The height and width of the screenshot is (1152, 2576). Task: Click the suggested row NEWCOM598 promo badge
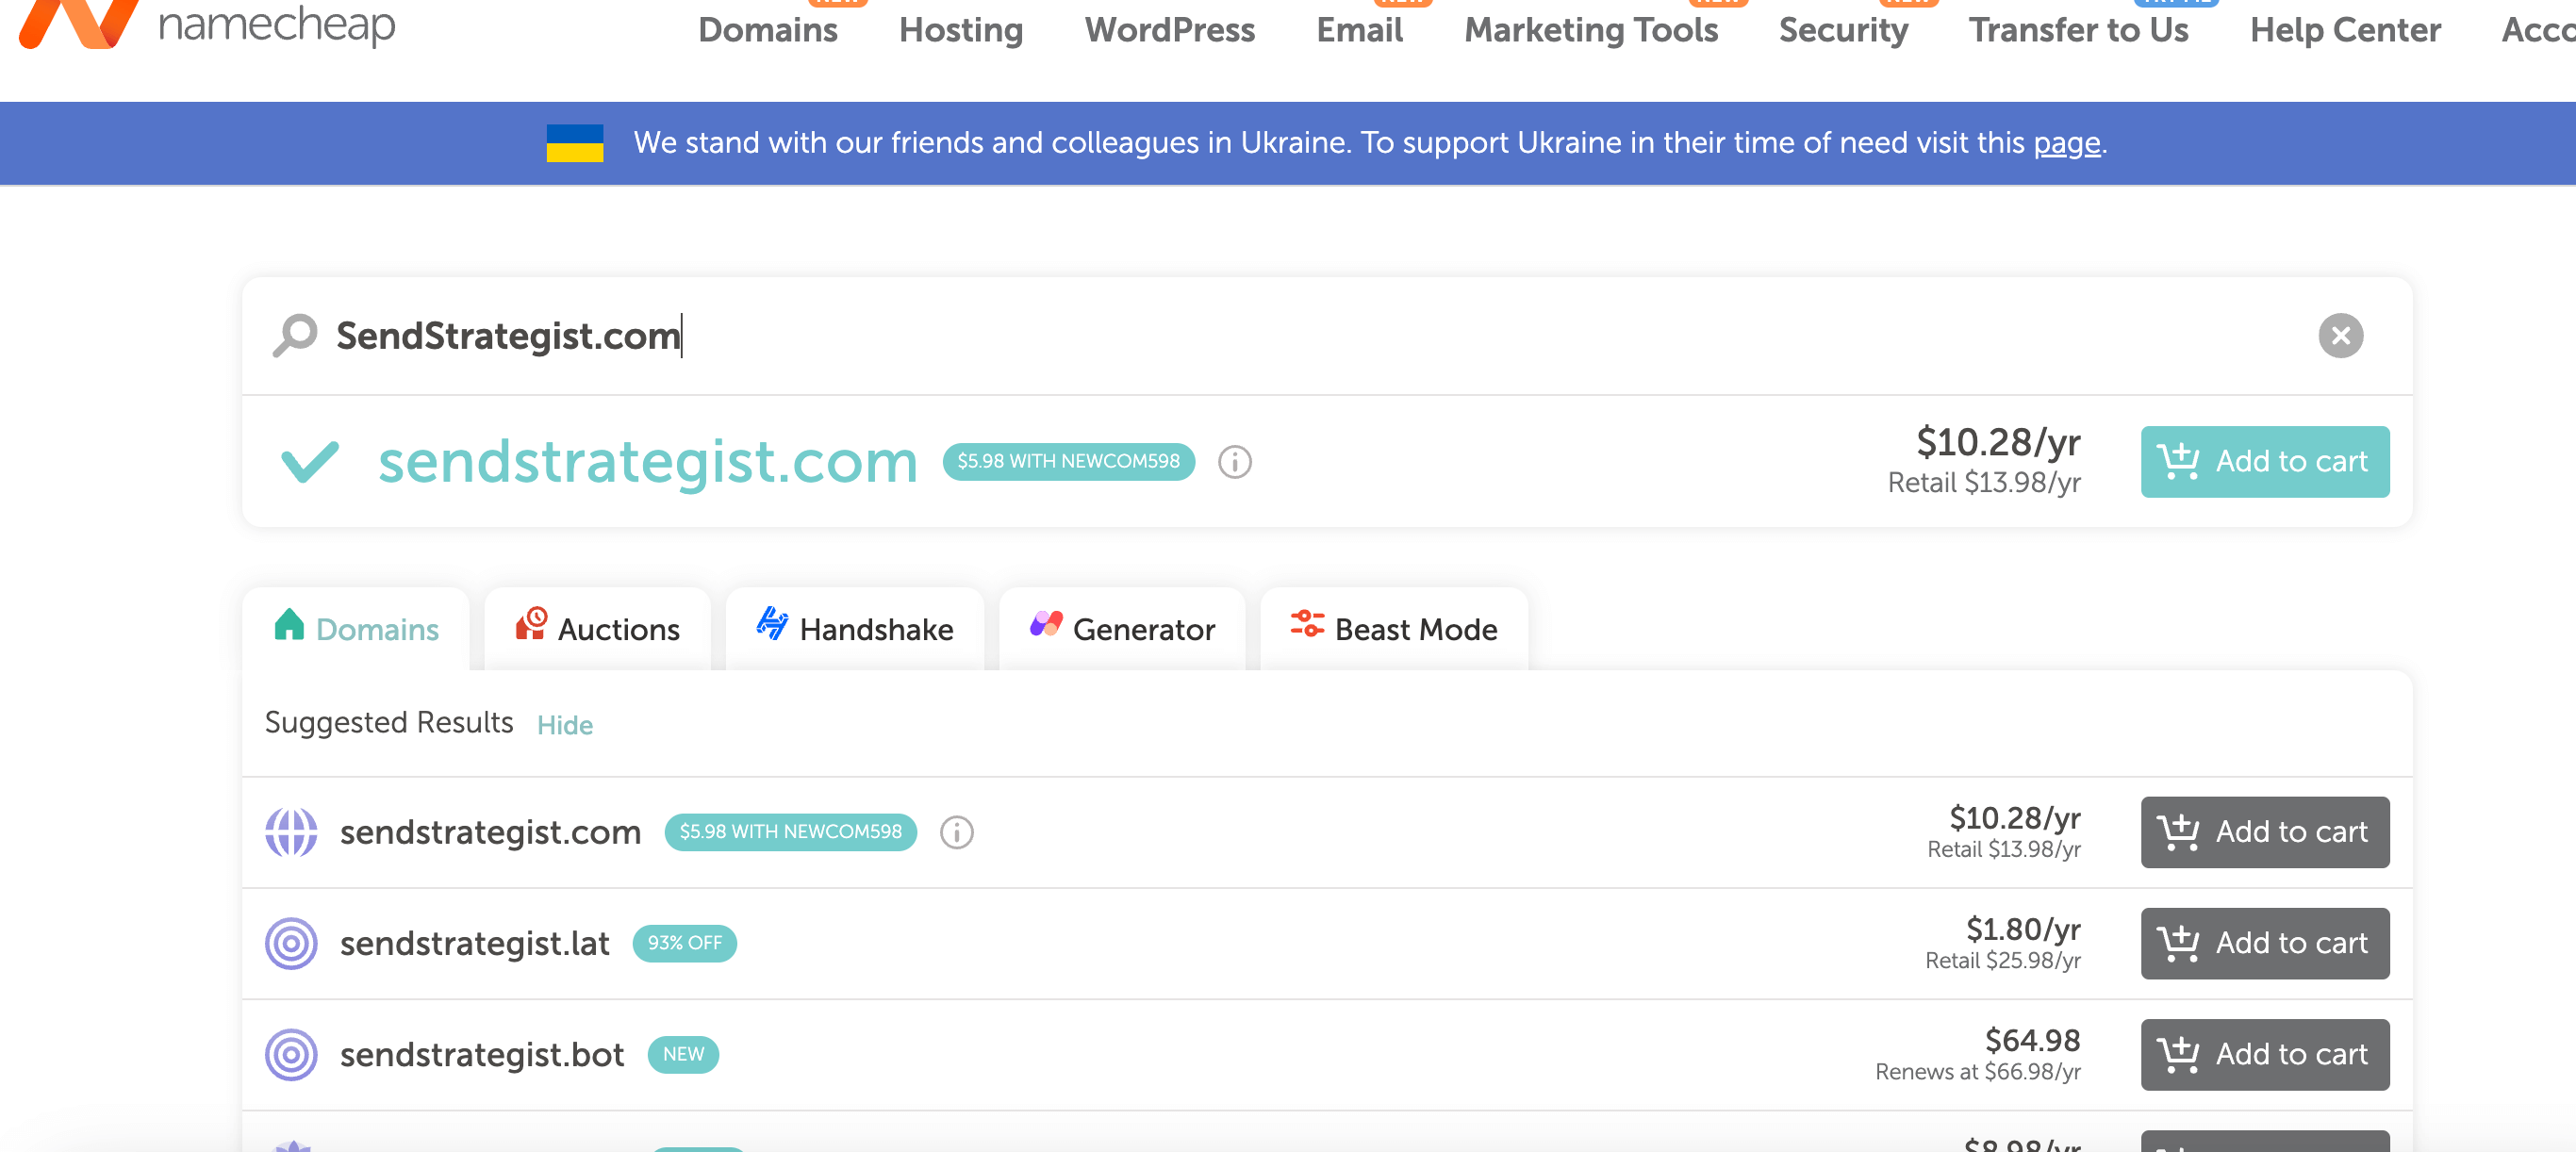(791, 832)
